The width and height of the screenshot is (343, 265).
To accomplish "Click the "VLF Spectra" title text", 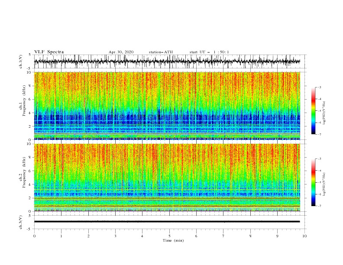I will coord(49,52).
